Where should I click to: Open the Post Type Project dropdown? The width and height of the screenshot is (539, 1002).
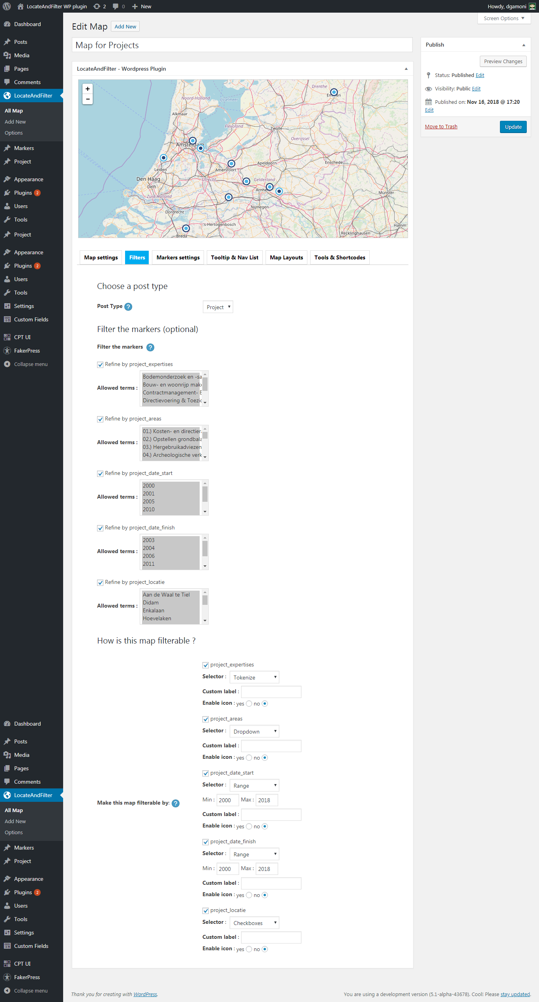[218, 307]
